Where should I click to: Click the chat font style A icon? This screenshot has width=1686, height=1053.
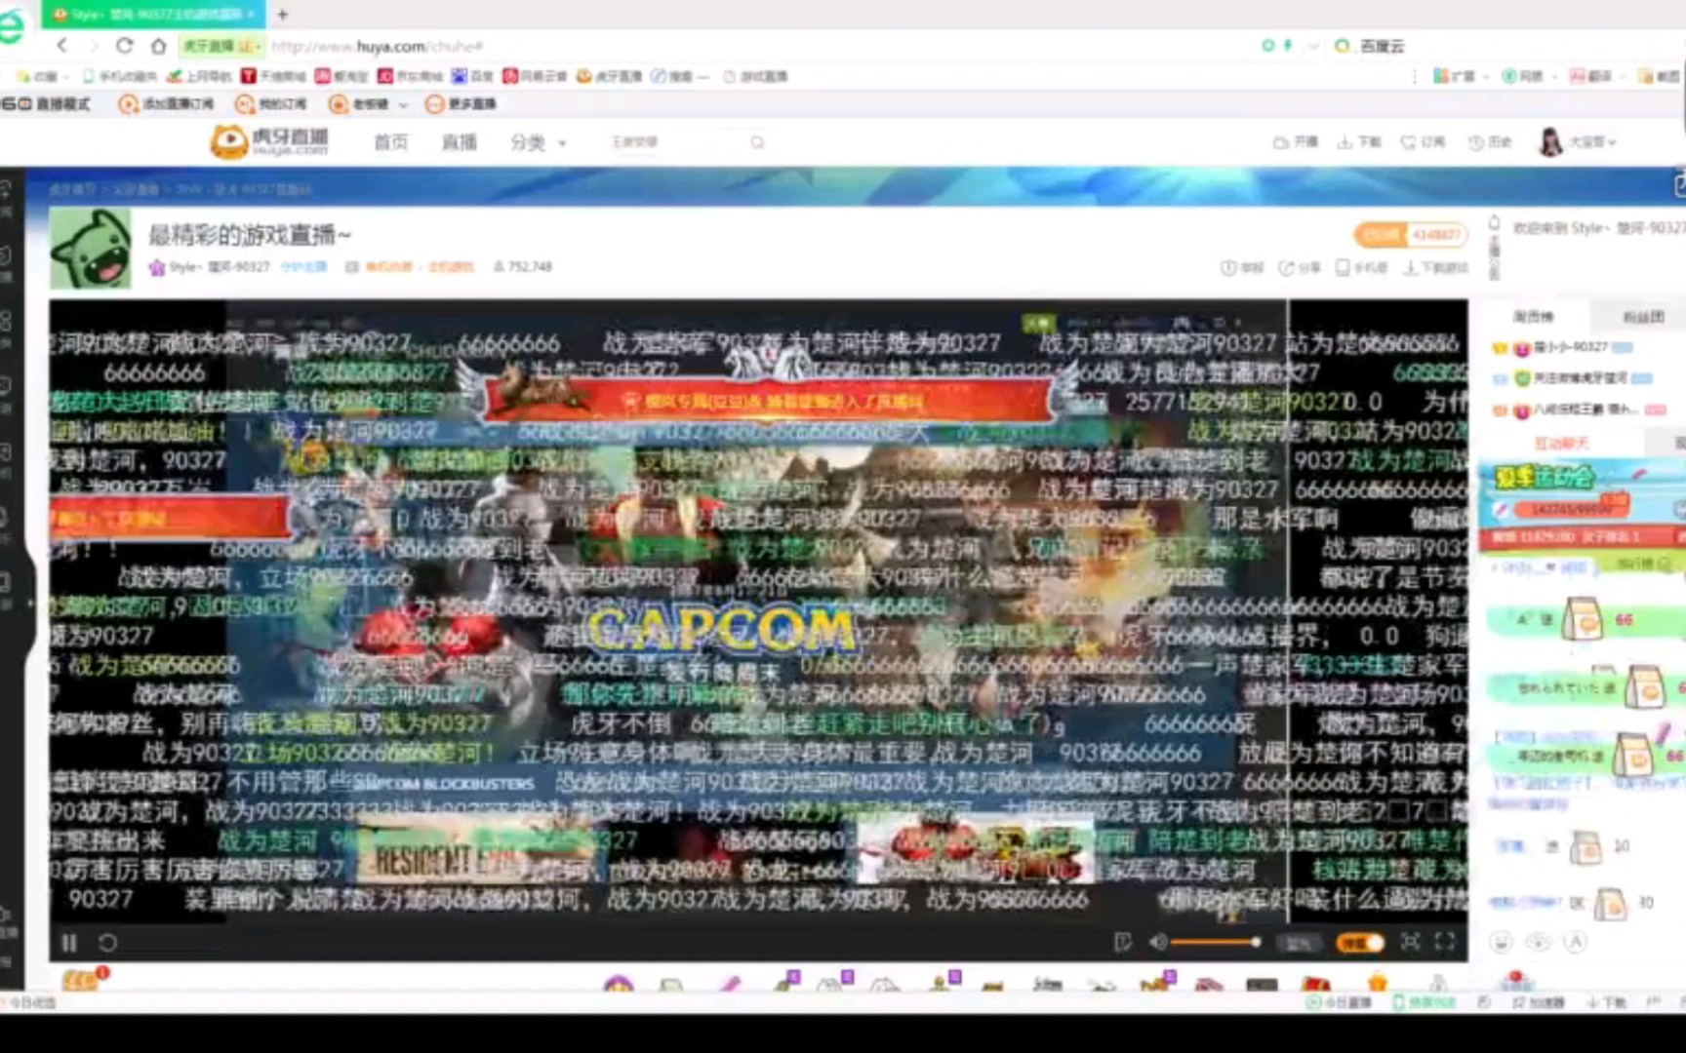pyautogui.click(x=1575, y=942)
